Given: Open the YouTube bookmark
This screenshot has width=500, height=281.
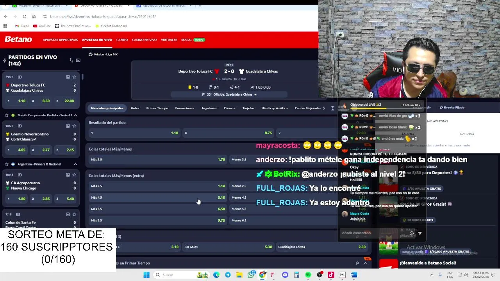Looking at the screenshot, I should [42, 26].
